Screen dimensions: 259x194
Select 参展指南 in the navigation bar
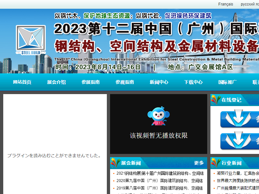point(91,82)
